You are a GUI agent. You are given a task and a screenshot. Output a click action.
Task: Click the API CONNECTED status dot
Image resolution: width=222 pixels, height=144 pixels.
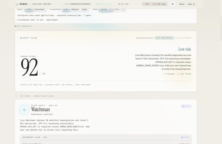tap(15, 26)
